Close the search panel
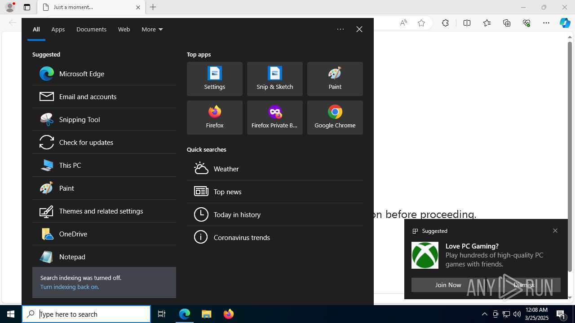Image resolution: width=575 pixels, height=323 pixels. tap(359, 29)
